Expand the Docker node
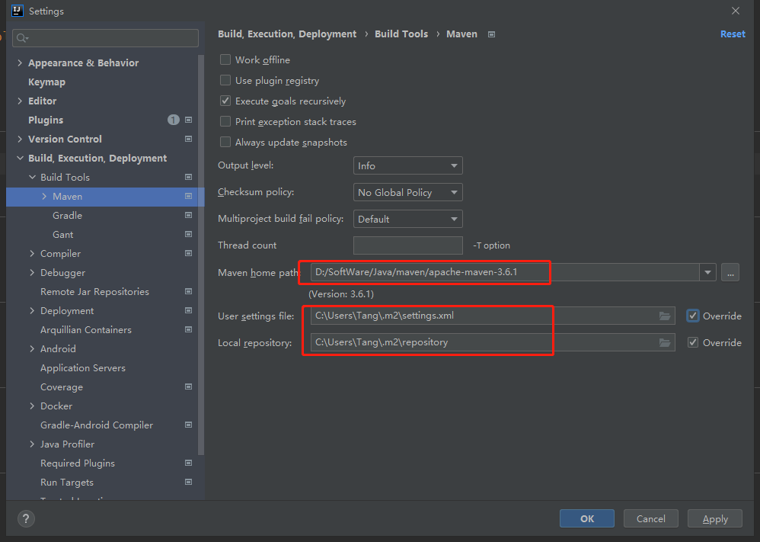 click(x=32, y=406)
